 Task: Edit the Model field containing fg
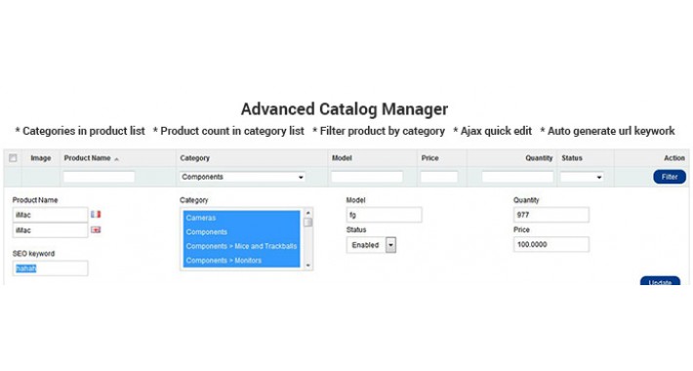[x=384, y=215]
